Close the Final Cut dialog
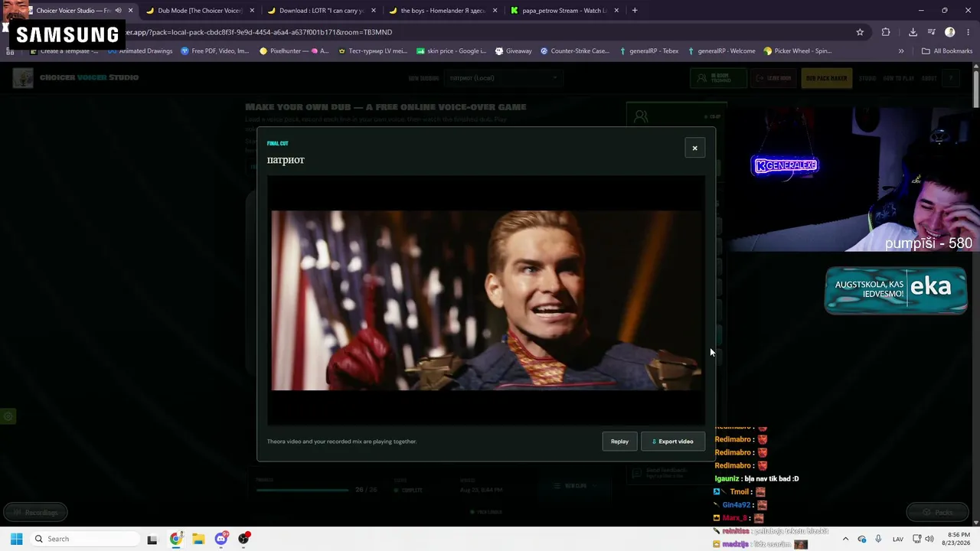This screenshot has height=551, width=980. (694, 148)
